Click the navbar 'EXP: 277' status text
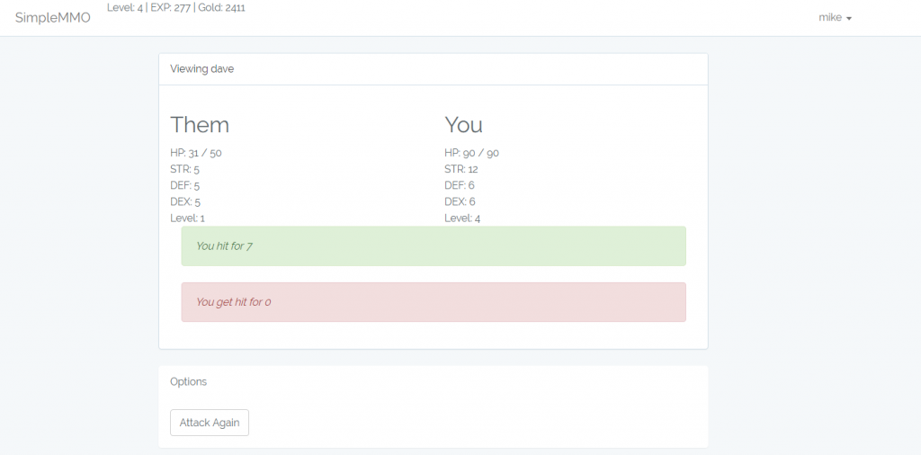Image resolution: width=921 pixels, height=455 pixels. coord(170,7)
